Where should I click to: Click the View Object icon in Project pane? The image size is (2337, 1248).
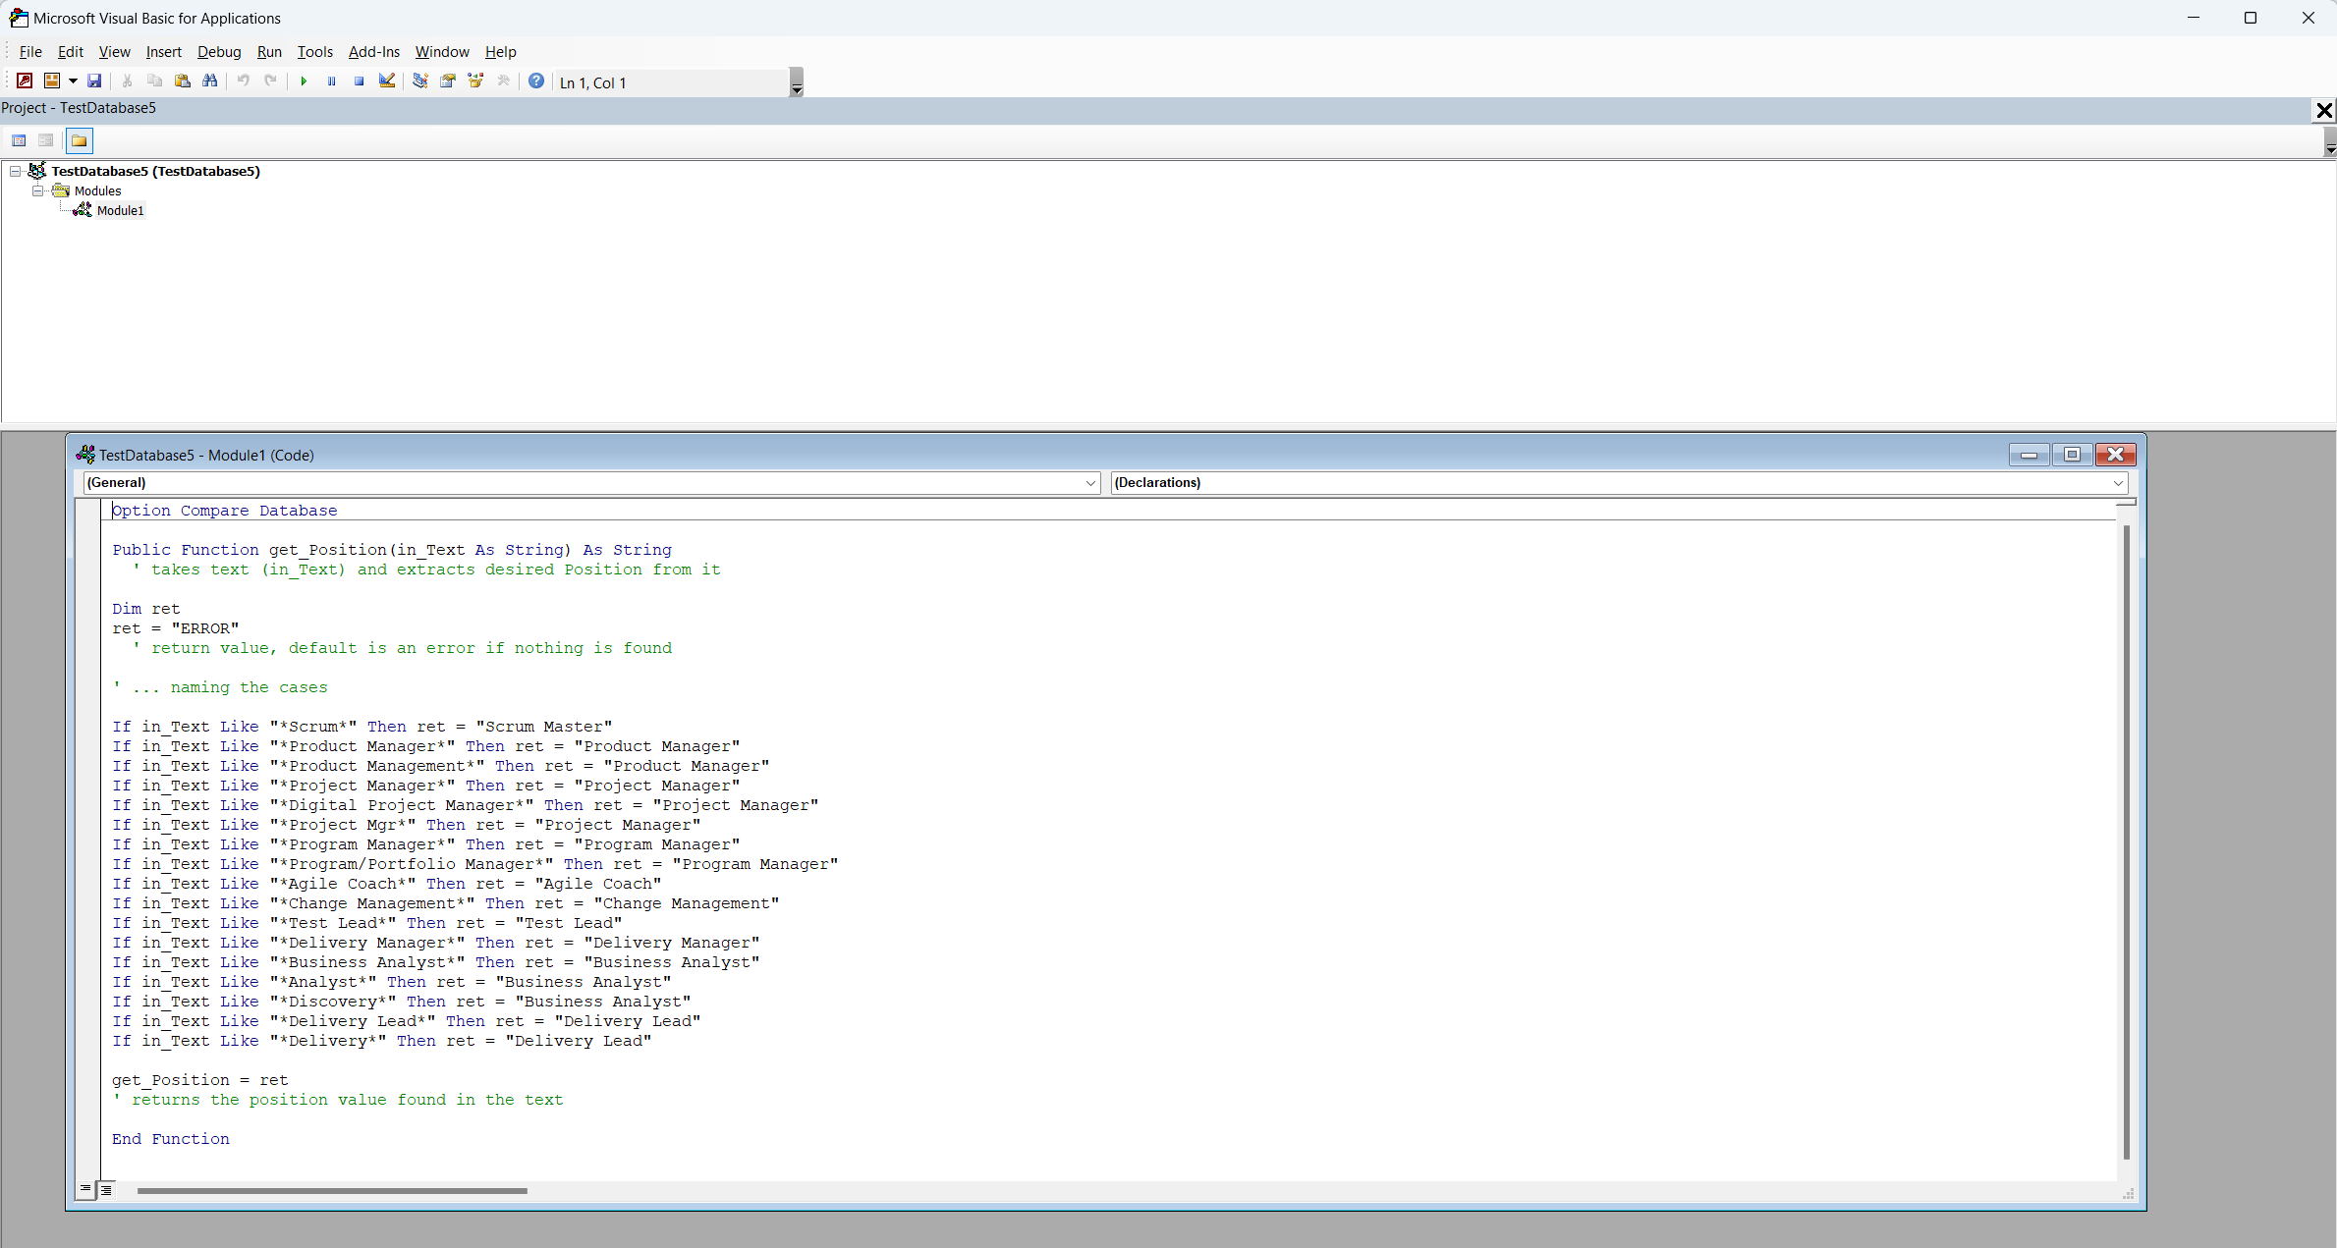click(x=45, y=140)
